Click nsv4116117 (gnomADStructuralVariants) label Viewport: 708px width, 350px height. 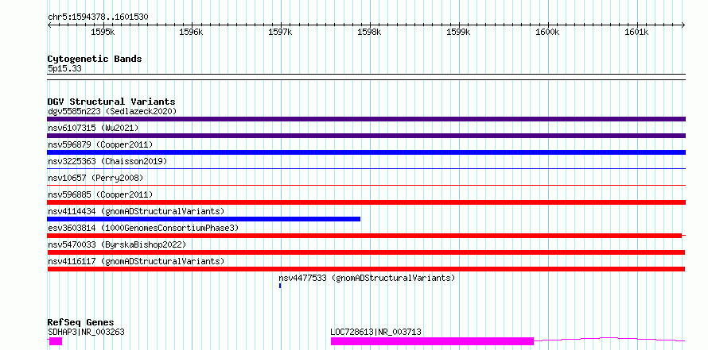[x=136, y=261]
